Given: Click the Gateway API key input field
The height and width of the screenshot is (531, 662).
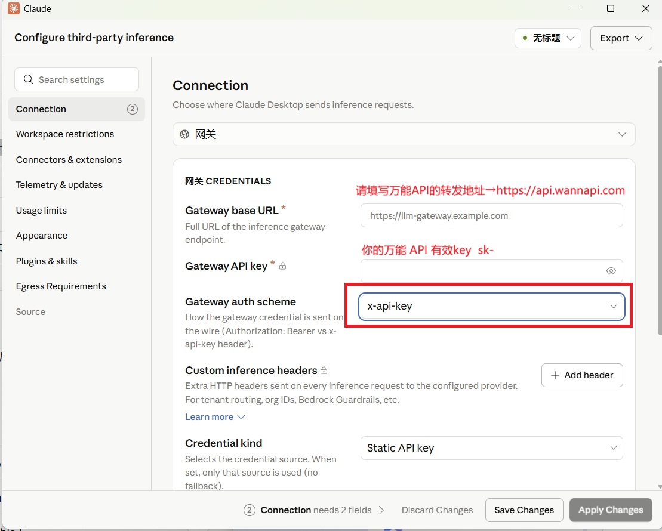Looking at the screenshot, I should (491, 271).
